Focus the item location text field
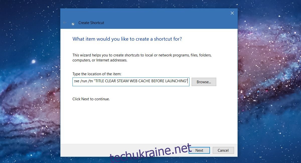Screen dimensions: 301x163 (x=131, y=82)
